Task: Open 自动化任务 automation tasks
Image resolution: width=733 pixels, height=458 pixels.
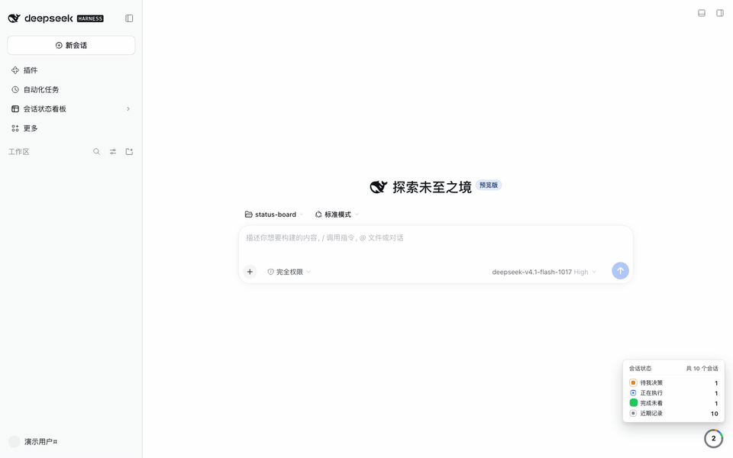Action: pyautogui.click(x=71, y=89)
